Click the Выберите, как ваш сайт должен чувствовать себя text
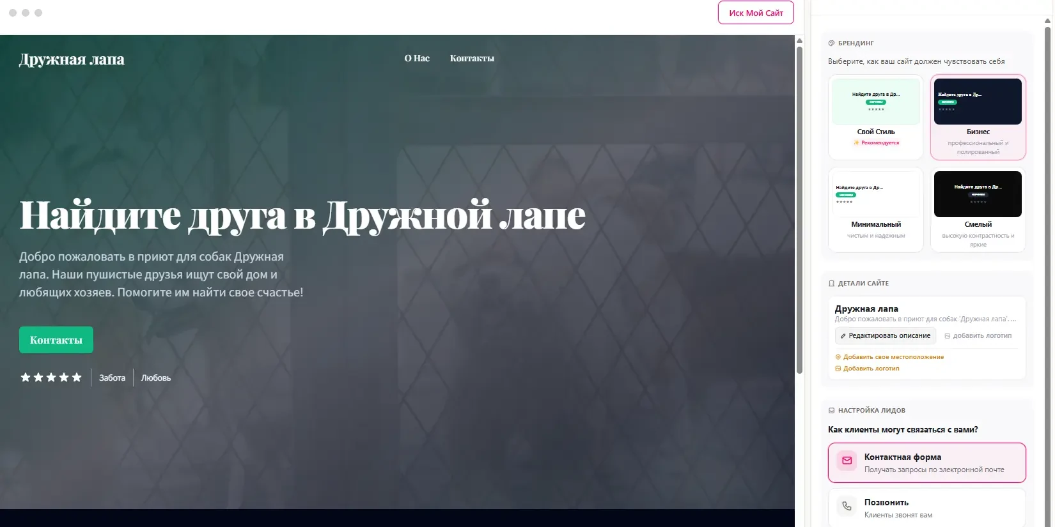 click(916, 62)
